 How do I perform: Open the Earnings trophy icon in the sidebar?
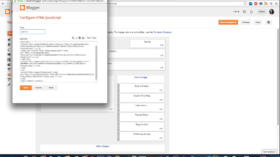(x=9, y=70)
